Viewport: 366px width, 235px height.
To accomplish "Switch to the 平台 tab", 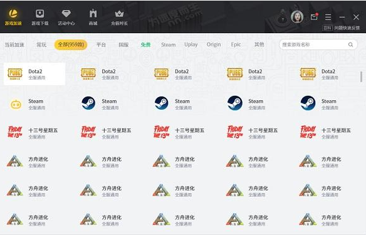I will (101, 44).
